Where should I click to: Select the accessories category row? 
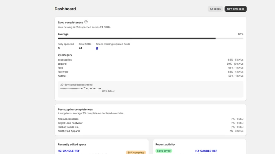(x=151, y=60)
